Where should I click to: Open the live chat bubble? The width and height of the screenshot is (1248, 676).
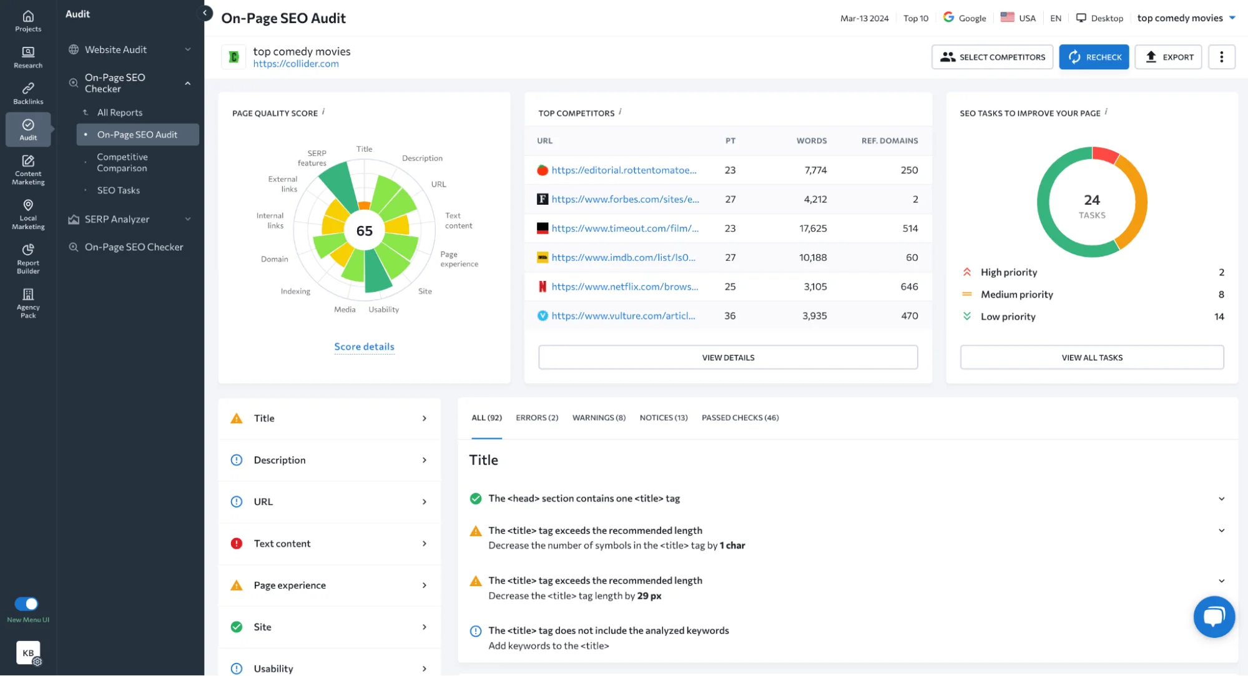(x=1214, y=617)
